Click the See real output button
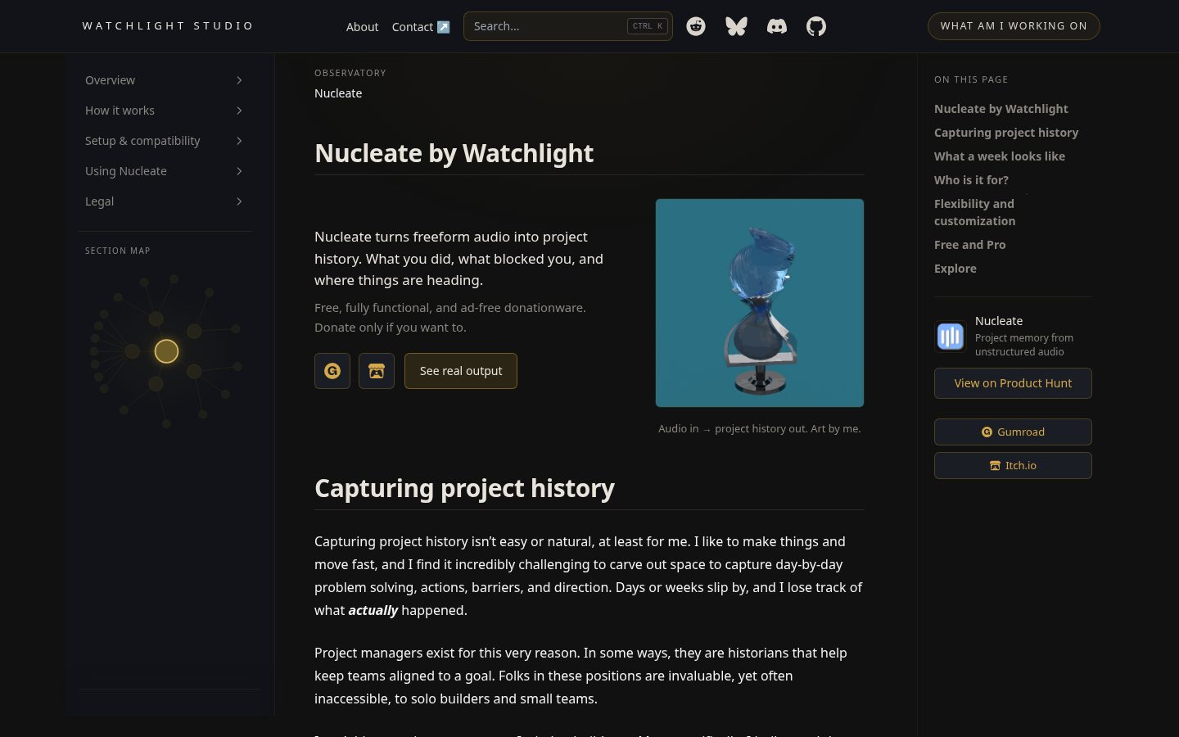 461,371
